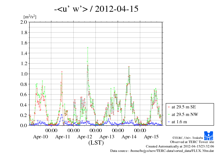Click the "at 29.5 m SE" legend entry

[184, 107]
